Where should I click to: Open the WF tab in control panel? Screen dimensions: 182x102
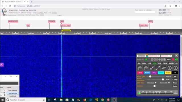coord(140,73)
